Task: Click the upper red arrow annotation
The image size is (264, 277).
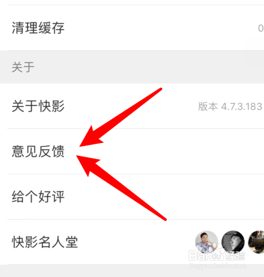Action: point(120,117)
